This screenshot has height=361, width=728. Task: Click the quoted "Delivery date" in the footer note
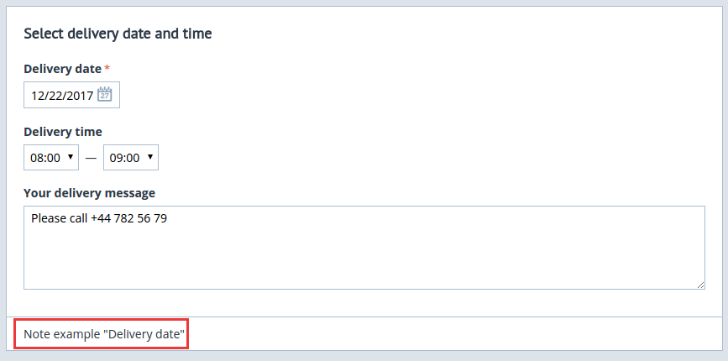point(144,334)
